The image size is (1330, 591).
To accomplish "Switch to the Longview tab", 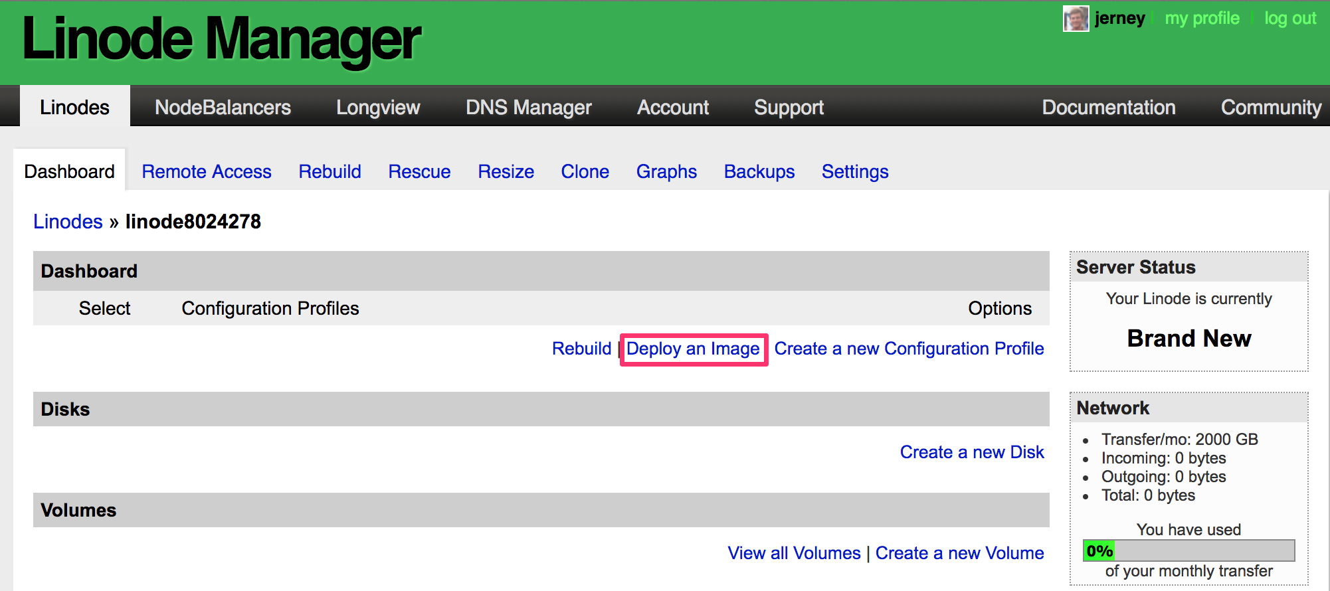I will tap(378, 107).
